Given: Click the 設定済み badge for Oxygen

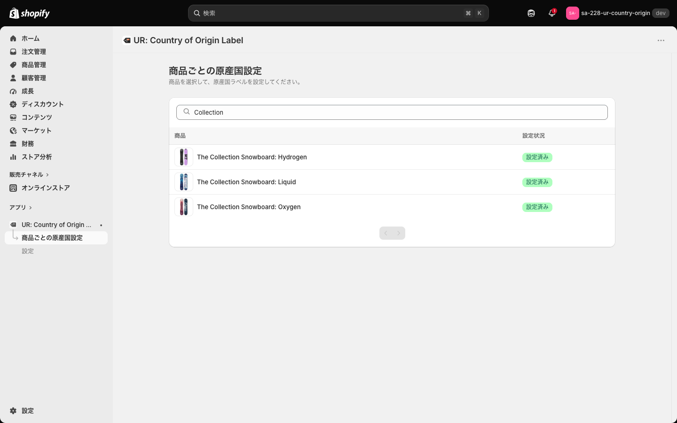Looking at the screenshot, I should click(537, 207).
